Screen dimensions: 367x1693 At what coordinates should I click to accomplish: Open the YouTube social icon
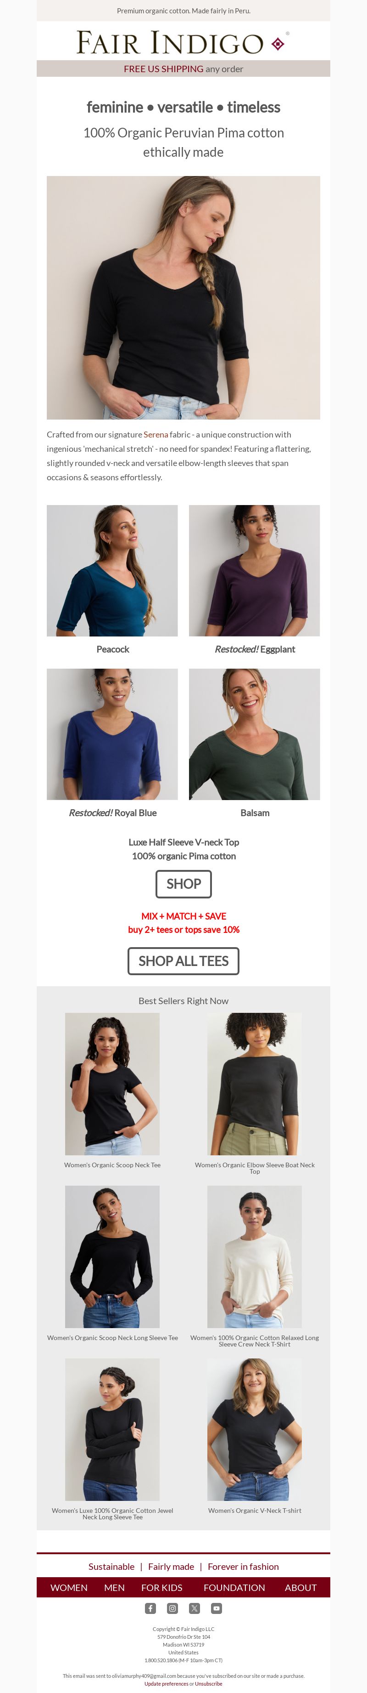(x=217, y=1608)
